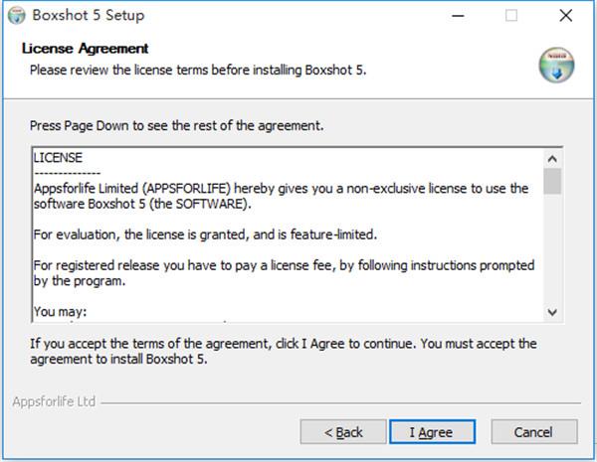Click the Boxshot setup icon in title bar
This screenshot has width=597, height=462.
pyautogui.click(x=16, y=15)
